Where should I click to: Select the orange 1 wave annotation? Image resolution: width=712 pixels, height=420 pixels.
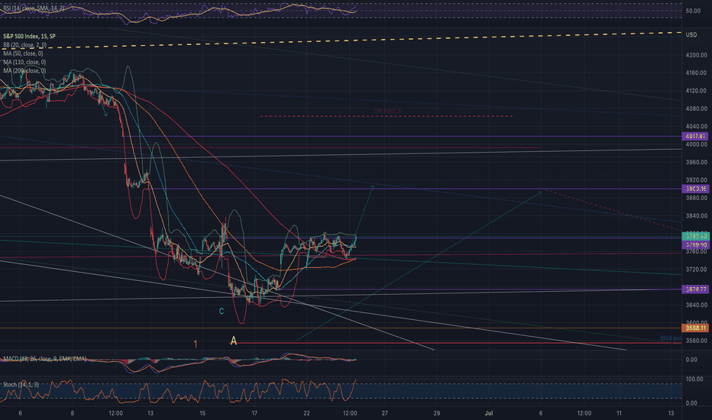tap(196, 344)
